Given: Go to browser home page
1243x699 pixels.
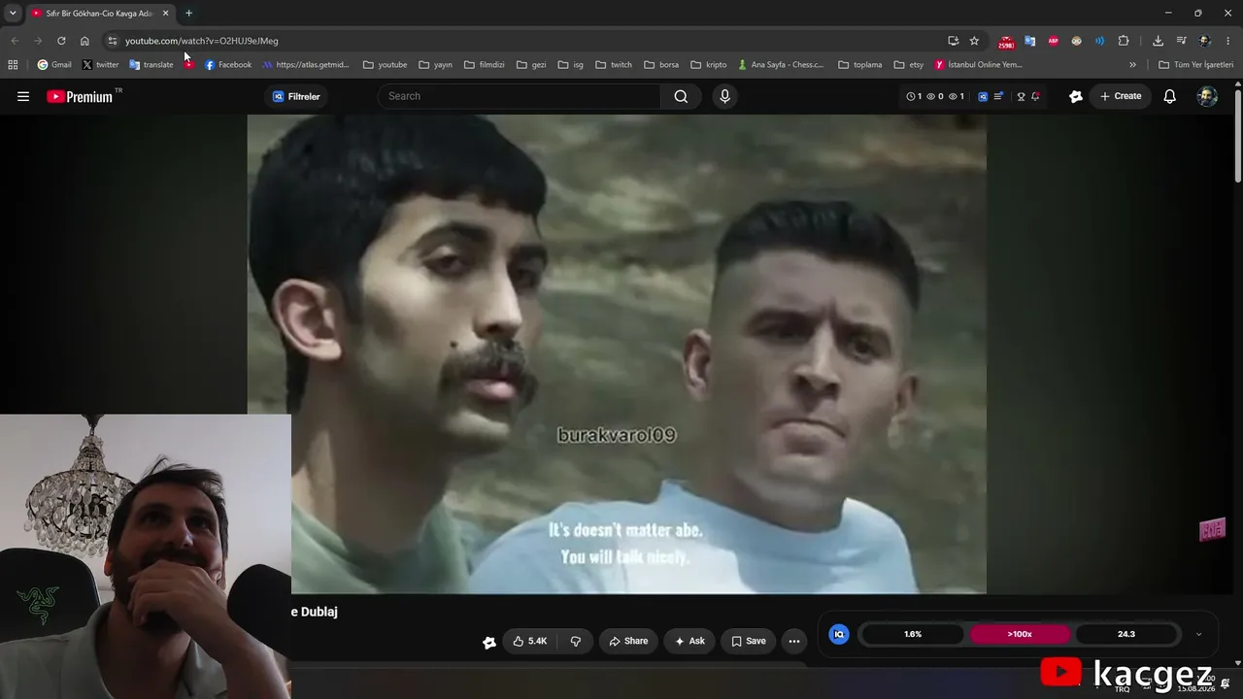Looking at the screenshot, I should point(84,41).
